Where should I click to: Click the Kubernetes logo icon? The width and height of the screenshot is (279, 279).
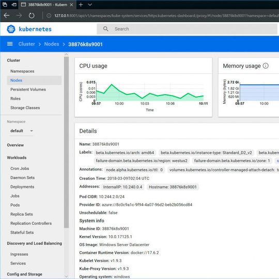[11, 29]
